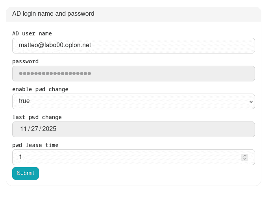Click the 'pwd lease time' label
270x197 pixels.
pyautogui.click(x=35, y=145)
